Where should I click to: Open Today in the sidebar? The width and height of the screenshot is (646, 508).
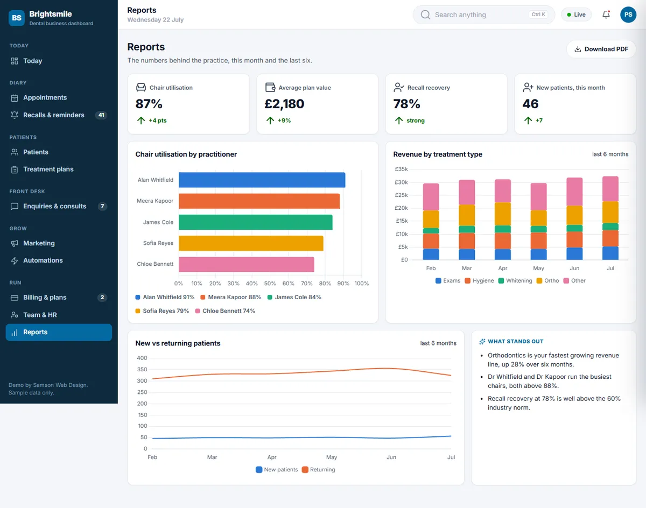pyautogui.click(x=59, y=61)
